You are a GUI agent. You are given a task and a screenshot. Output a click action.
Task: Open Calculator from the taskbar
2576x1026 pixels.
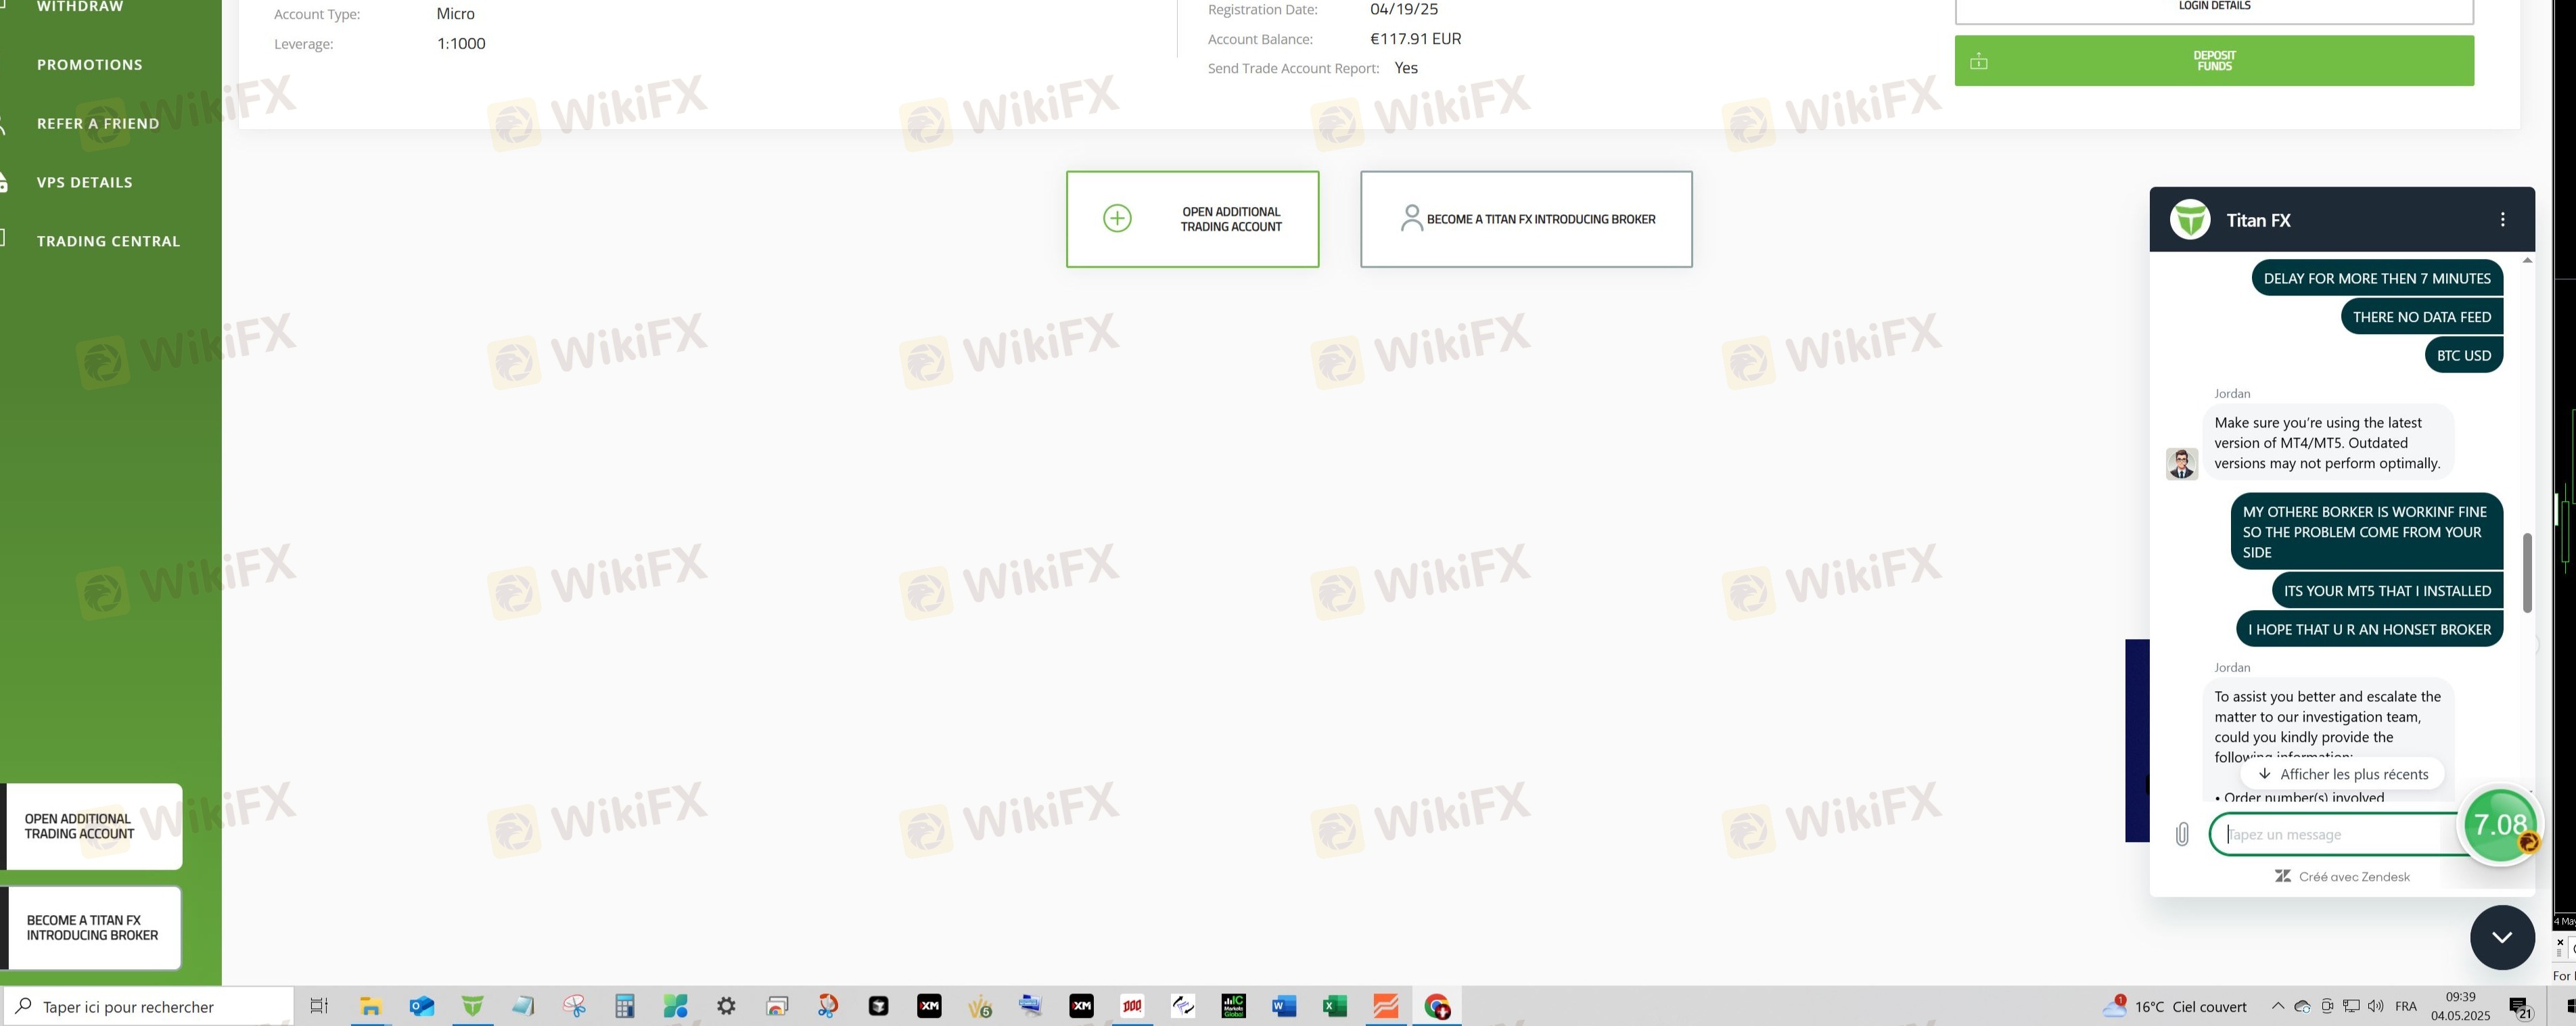tap(625, 1006)
